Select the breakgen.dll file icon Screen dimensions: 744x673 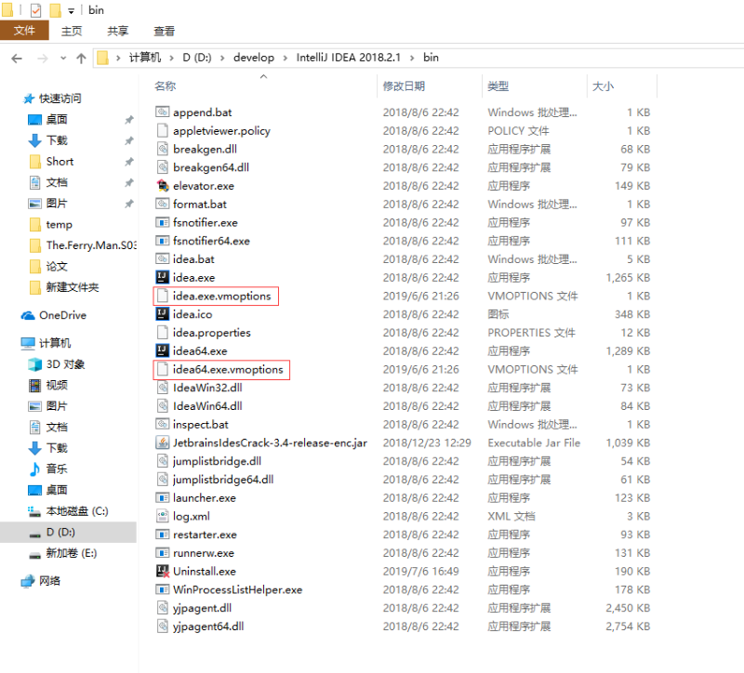coord(162,149)
